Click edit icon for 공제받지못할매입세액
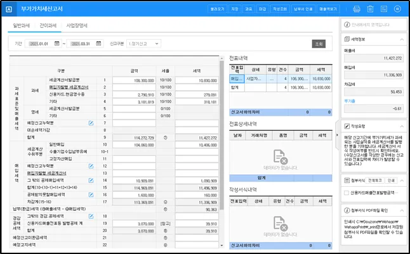 click(91, 194)
